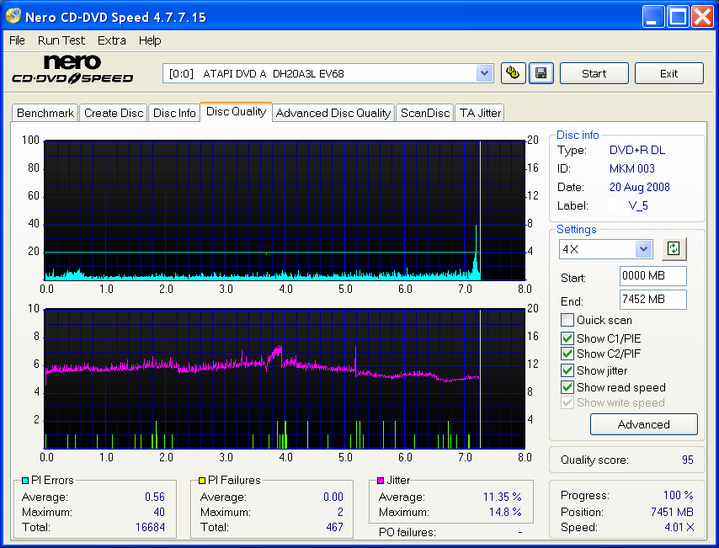The height and width of the screenshot is (548, 719).
Task: Click the refresh speed icon beside 4X dropdown
Action: pos(673,248)
